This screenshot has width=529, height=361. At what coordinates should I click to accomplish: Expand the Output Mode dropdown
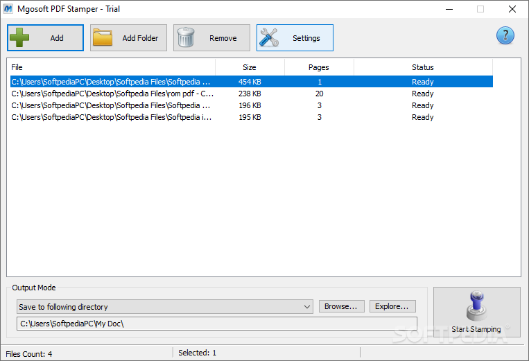(164, 307)
